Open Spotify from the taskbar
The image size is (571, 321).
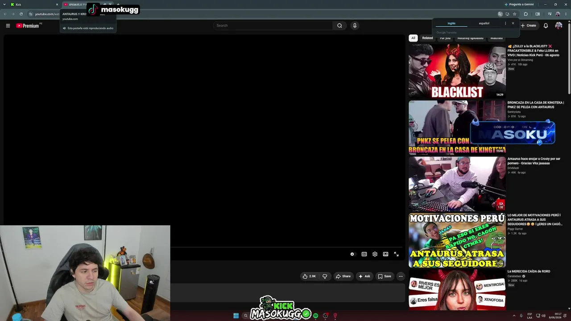(x=315, y=316)
